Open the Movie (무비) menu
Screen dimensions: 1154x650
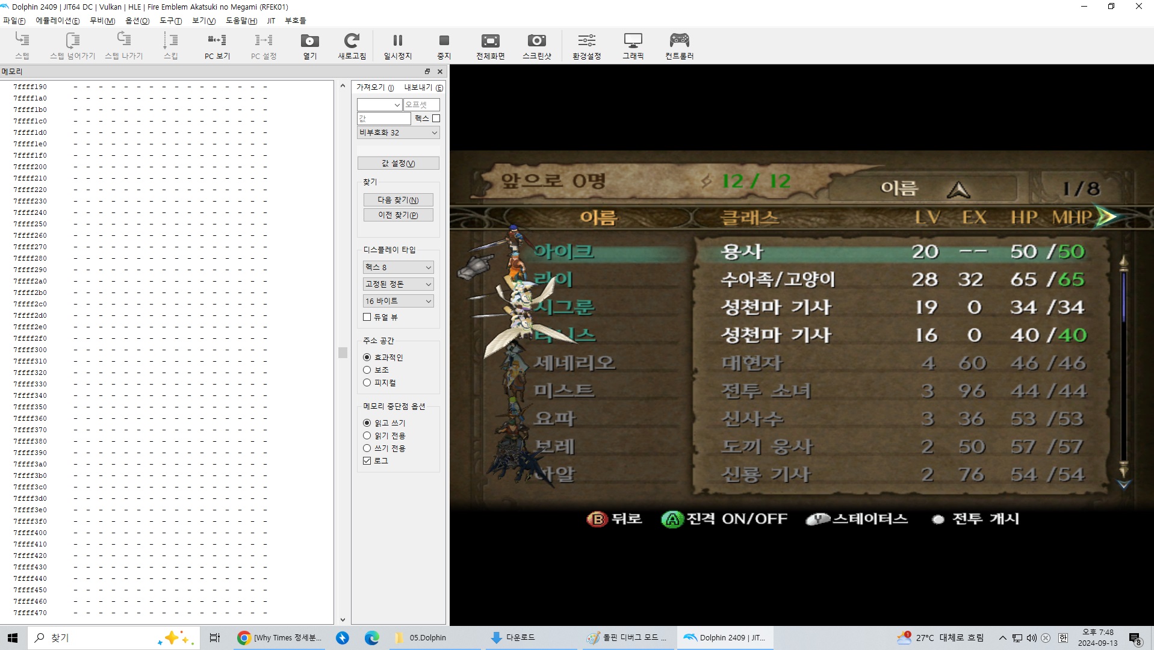click(102, 20)
